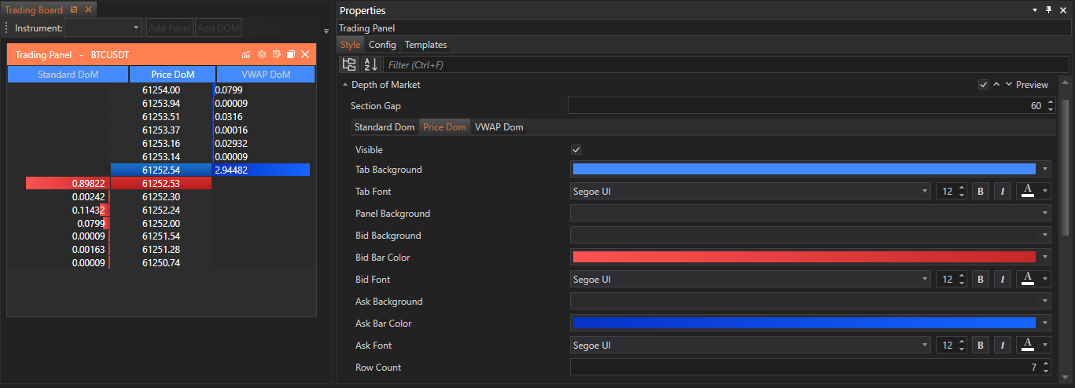The height and width of the screenshot is (388, 1075).
Task: Click the Standard DoM panel tab
Action: (68, 75)
